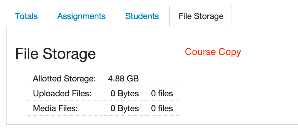Click the GB unit in allotted storage
Image resolution: width=298 pixels, height=129 pixels.
tap(133, 79)
